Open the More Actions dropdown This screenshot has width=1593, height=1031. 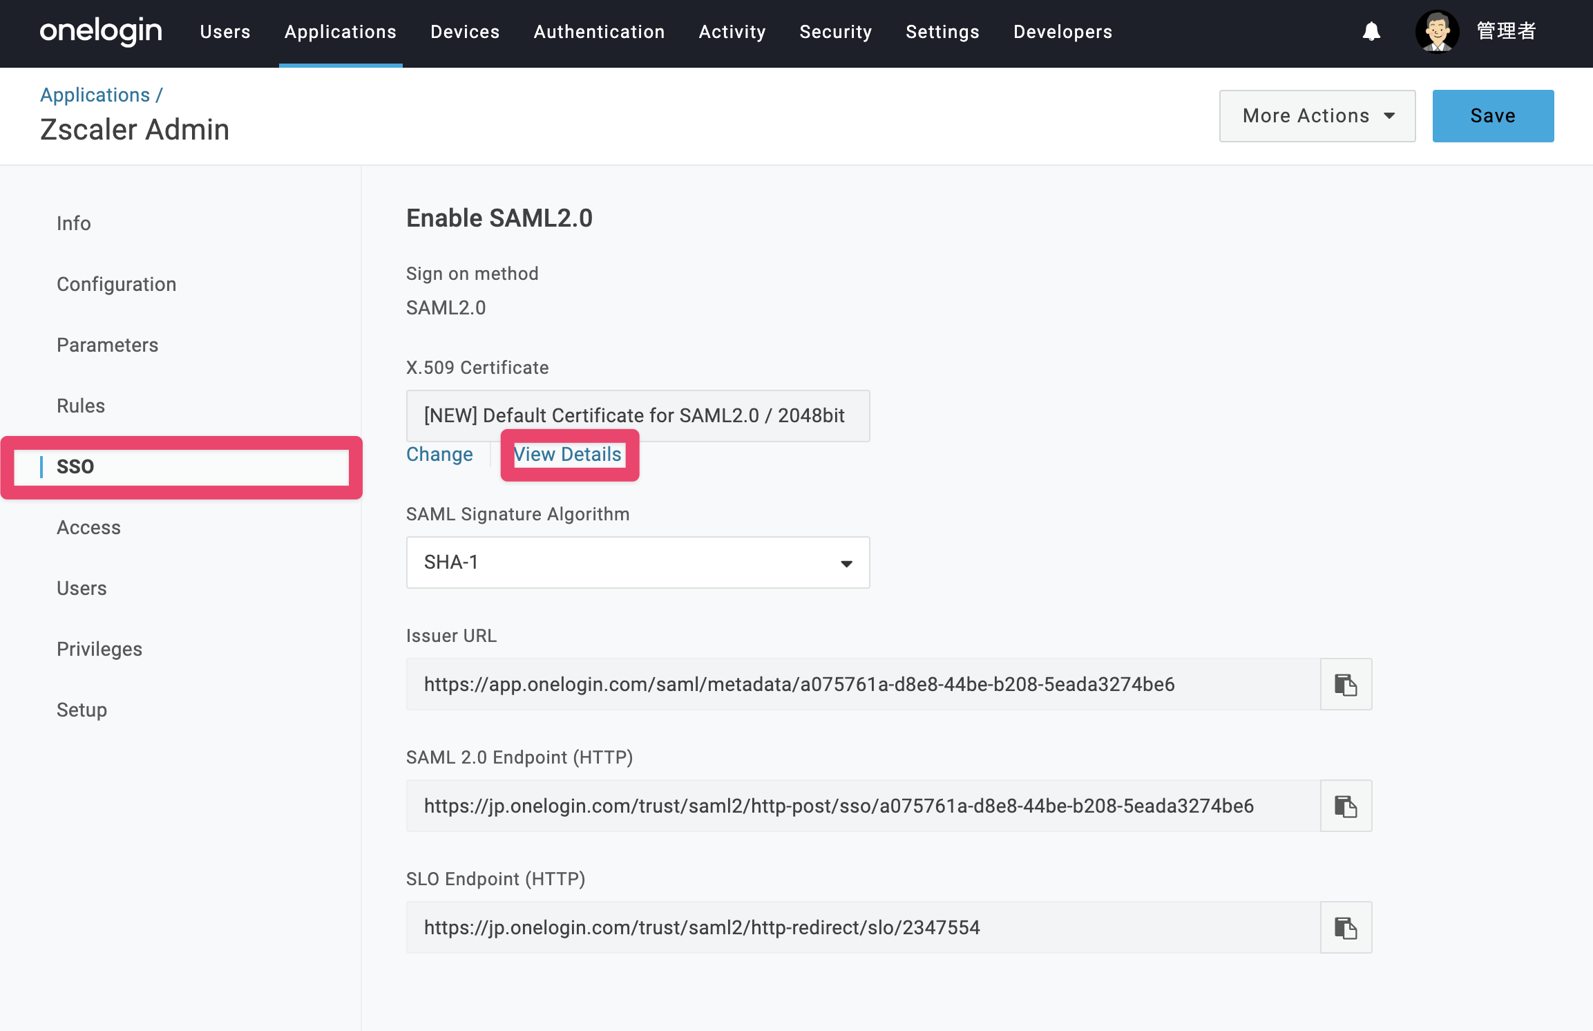coord(1317,116)
